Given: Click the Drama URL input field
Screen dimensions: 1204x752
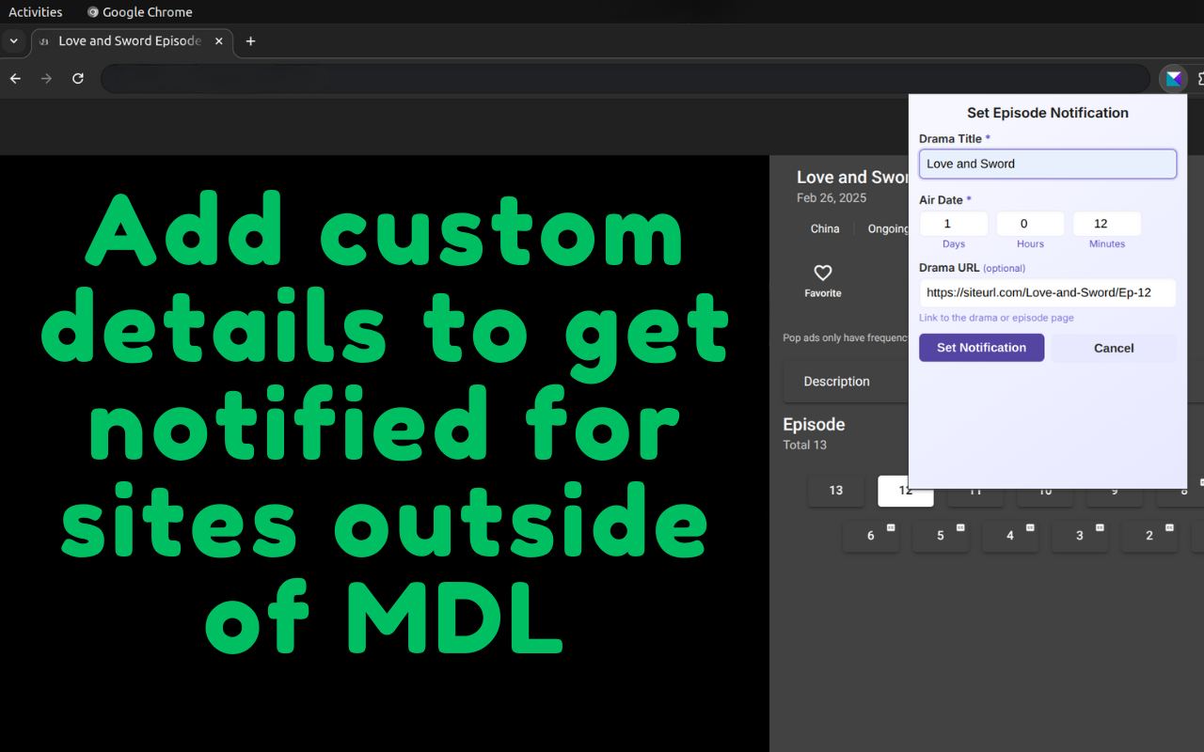Looking at the screenshot, I should [x=1047, y=292].
